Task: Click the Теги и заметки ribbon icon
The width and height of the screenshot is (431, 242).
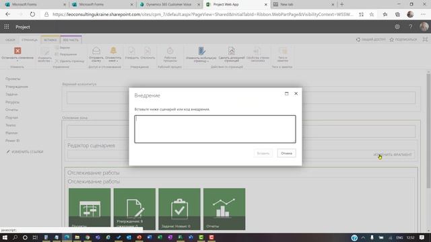Action: pyautogui.click(x=283, y=51)
